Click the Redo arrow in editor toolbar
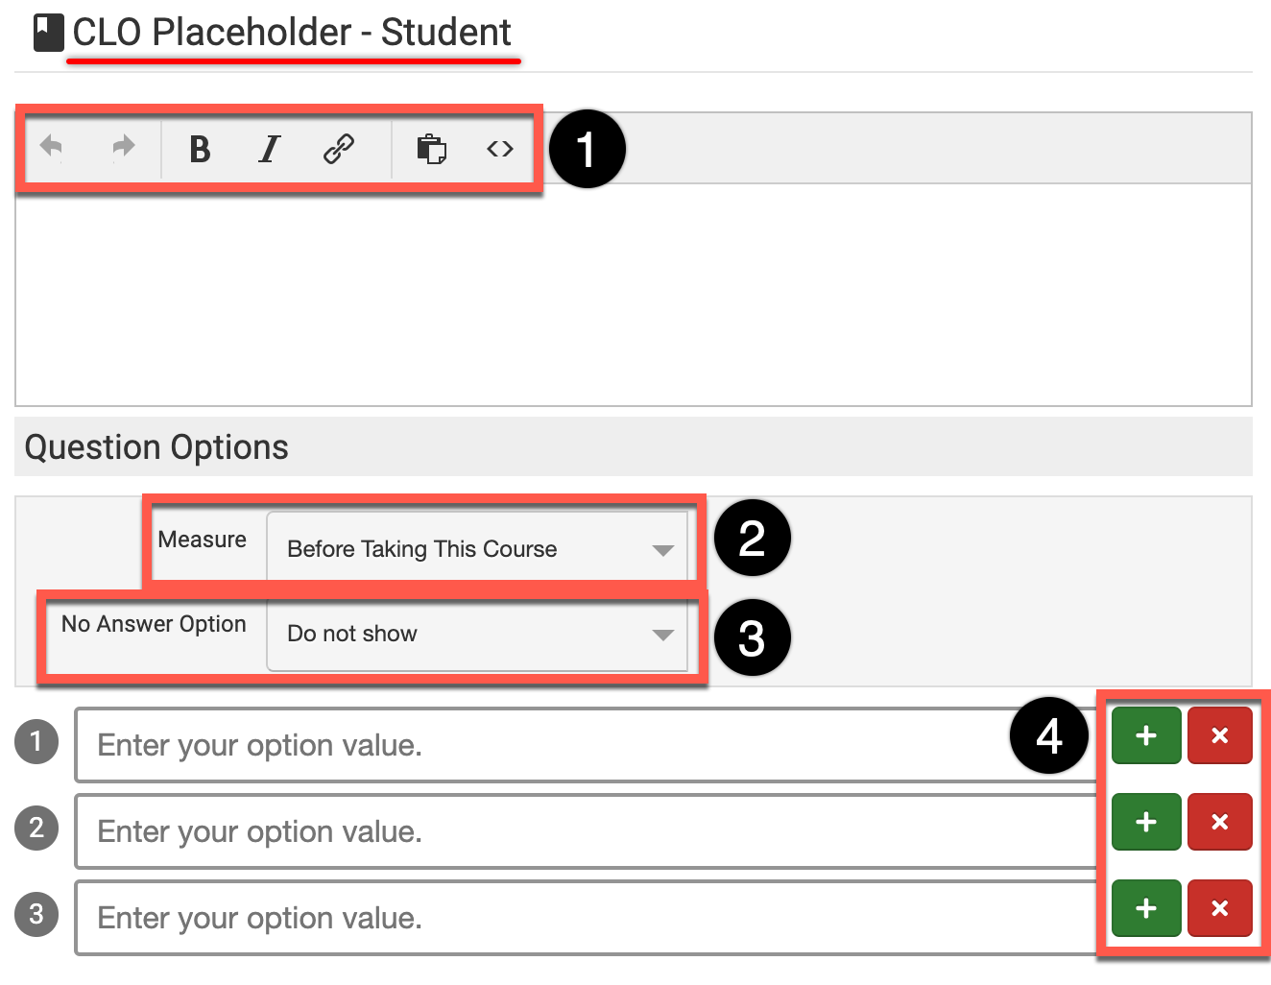 click(x=123, y=148)
